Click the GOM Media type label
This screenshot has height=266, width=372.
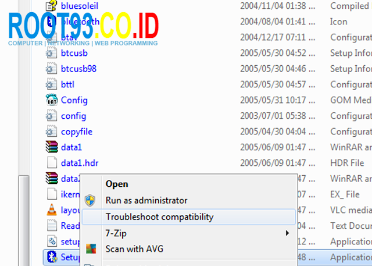[351, 100]
